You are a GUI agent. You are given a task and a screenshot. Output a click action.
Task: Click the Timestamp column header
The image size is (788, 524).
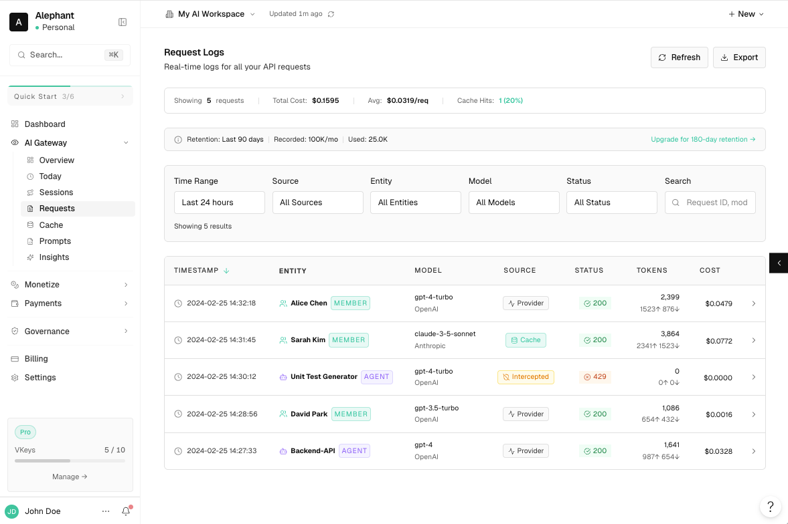coord(201,271)
